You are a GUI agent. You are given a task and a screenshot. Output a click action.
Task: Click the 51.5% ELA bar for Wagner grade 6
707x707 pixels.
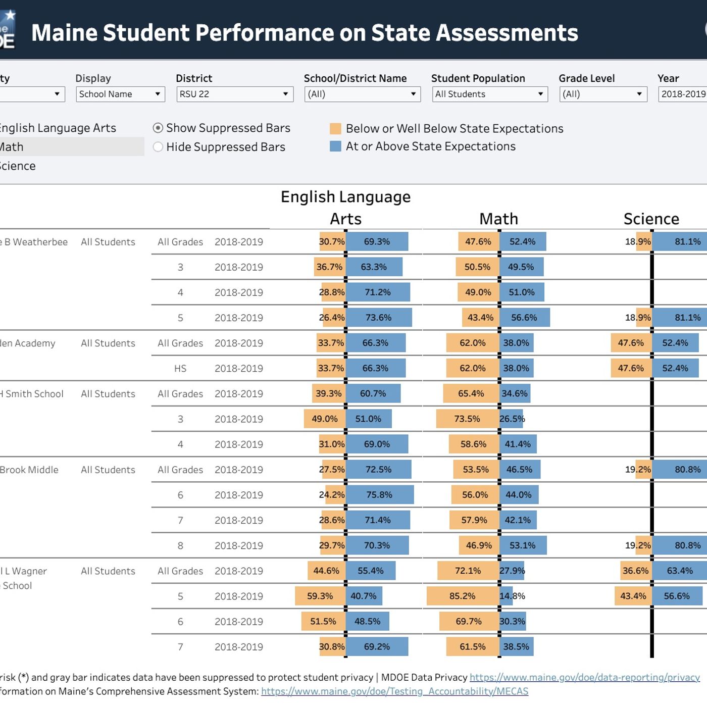[323, 621]
